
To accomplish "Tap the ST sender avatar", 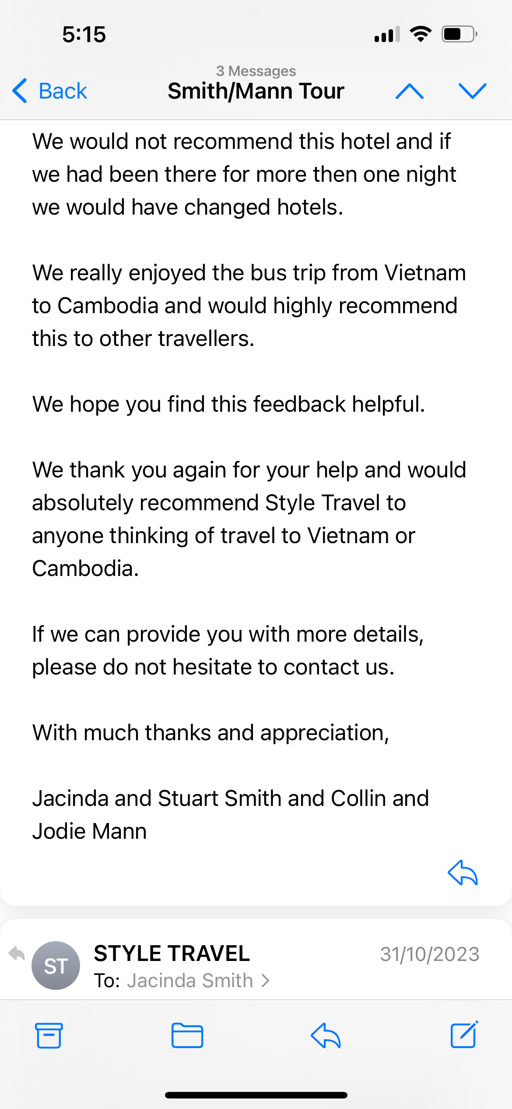I will point(56,965).
